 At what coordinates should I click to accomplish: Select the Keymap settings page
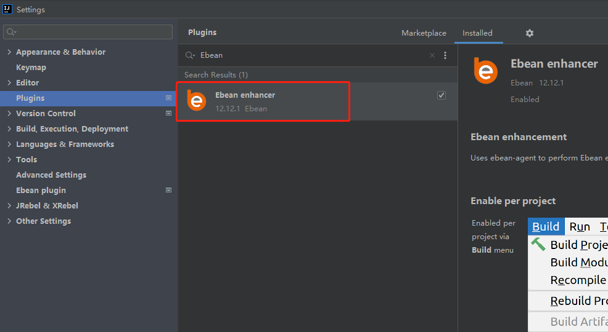coord(31,67)
